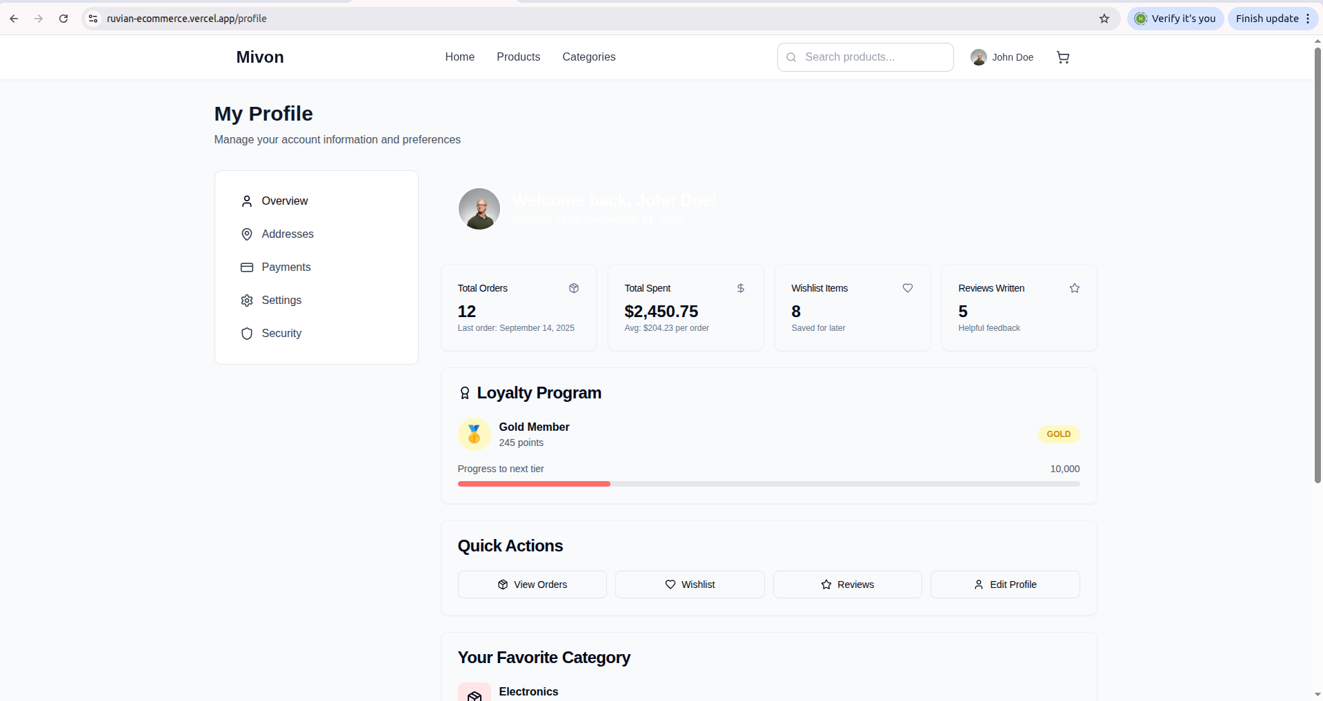Select the Overview sidebar tab
Screen dimensions: 1323x701
[317, 201]
